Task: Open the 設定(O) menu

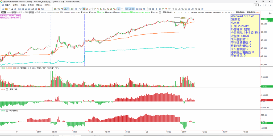Action: tap(31, 5)
